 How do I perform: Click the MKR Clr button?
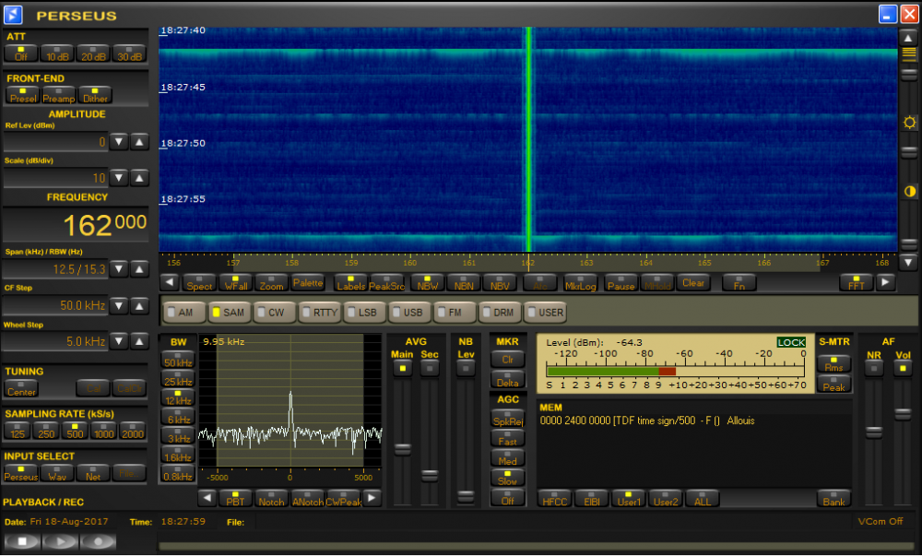coord(507,359)
